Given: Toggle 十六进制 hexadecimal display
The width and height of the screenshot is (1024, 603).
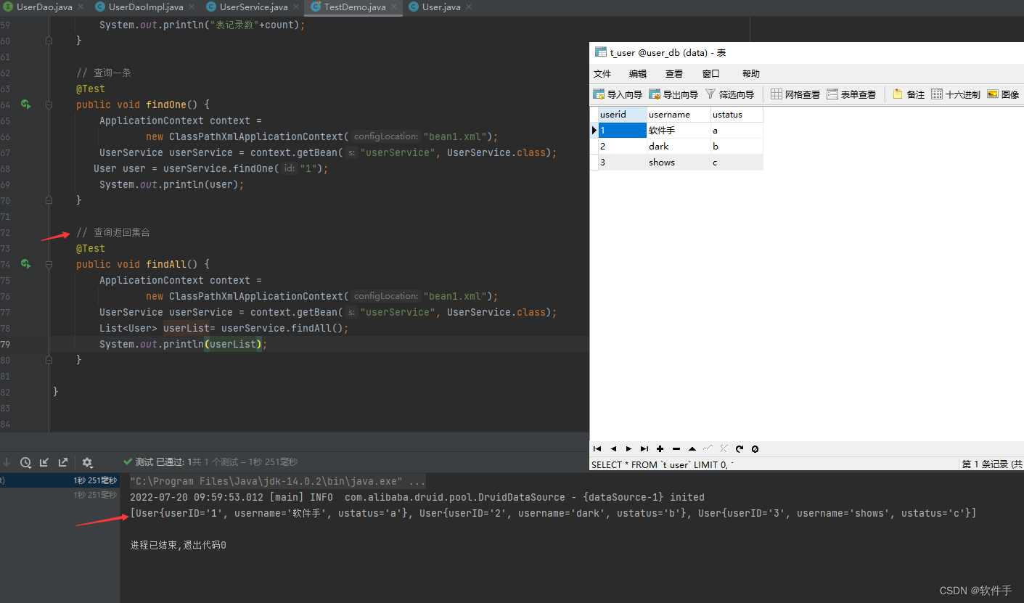Looking at the screenshot, I should [959, 94].
